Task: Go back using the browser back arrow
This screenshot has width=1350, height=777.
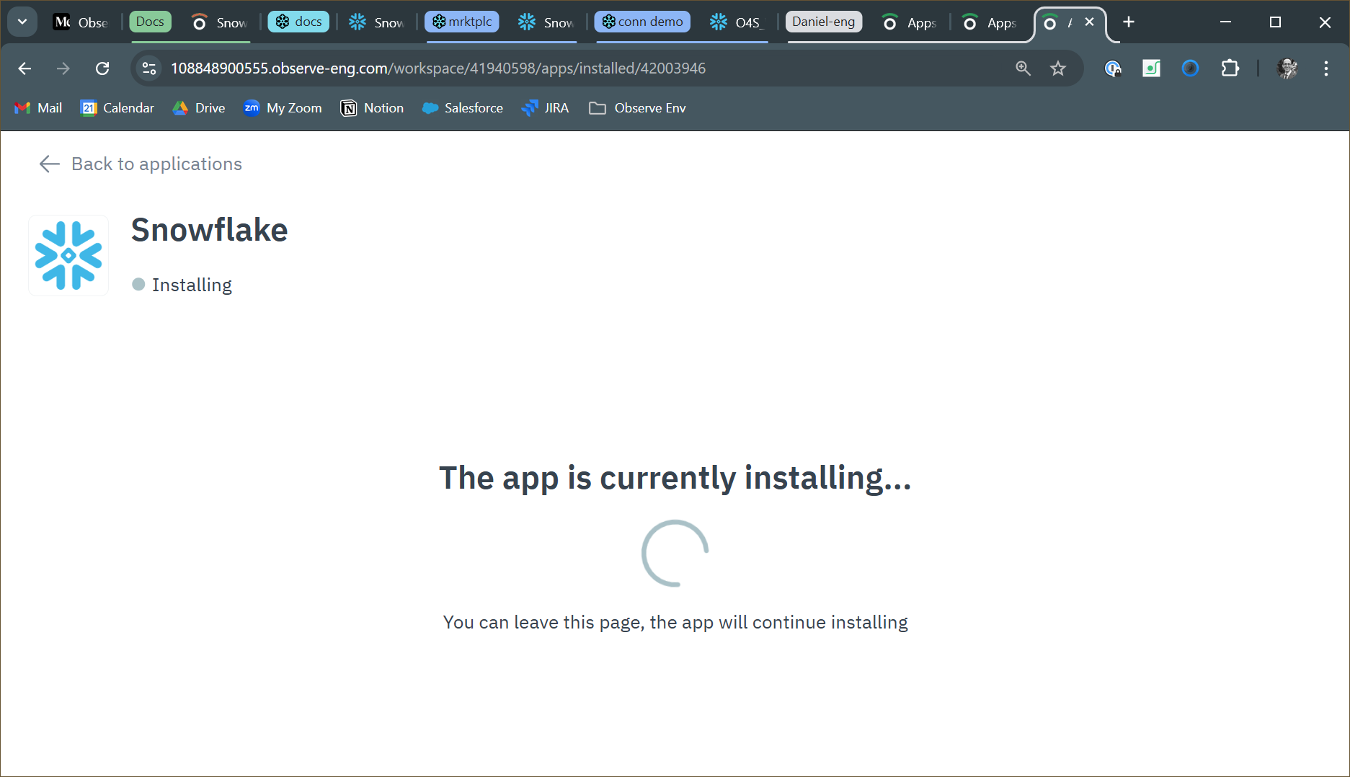Action: (25, 68)
